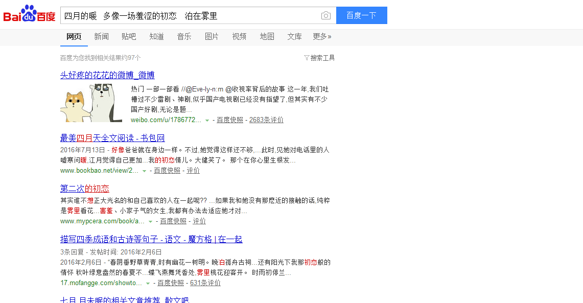Open 百度快照 for mofangge result
The width and height of the screenshot is (583, 303).
[171, 283]
